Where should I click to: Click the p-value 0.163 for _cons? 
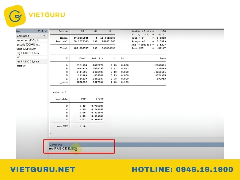click(125, 82)
